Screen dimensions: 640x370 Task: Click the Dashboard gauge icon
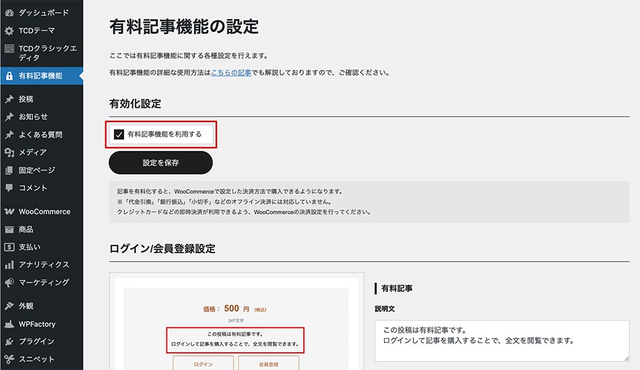click(9, 13)
